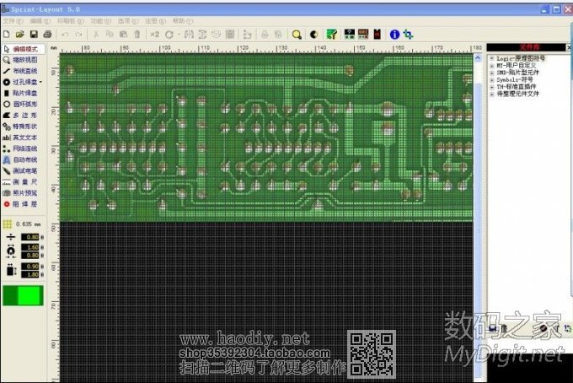Viewport: 573px width, 383px height.
Task: Activate the 编辑模式 edit mode tool
Action: point(20,49)
